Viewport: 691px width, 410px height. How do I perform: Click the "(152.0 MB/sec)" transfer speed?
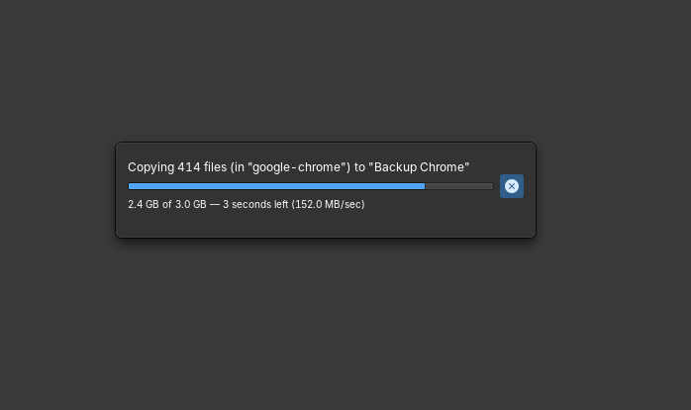328,204
